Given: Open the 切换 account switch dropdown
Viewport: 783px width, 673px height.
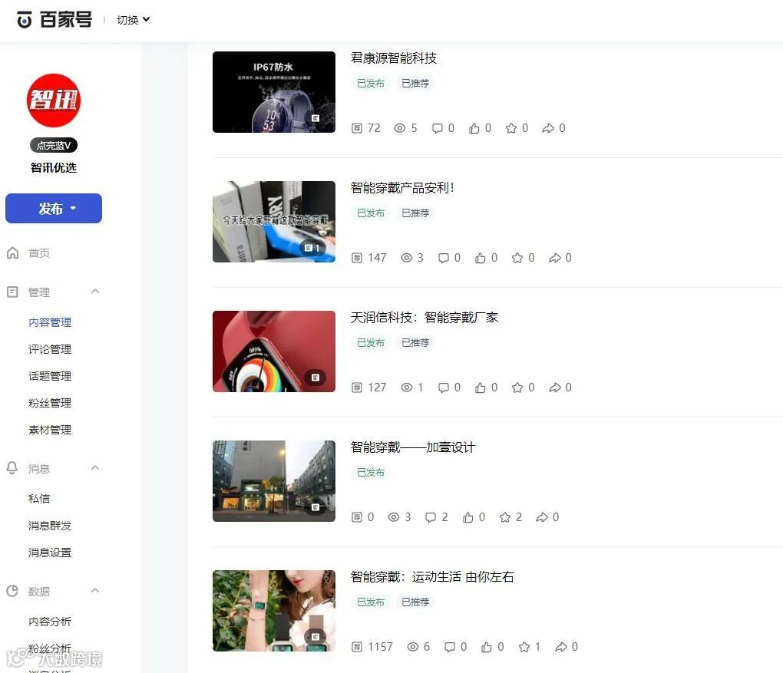Looking at the screenshot, I should [x=134, y=20].
